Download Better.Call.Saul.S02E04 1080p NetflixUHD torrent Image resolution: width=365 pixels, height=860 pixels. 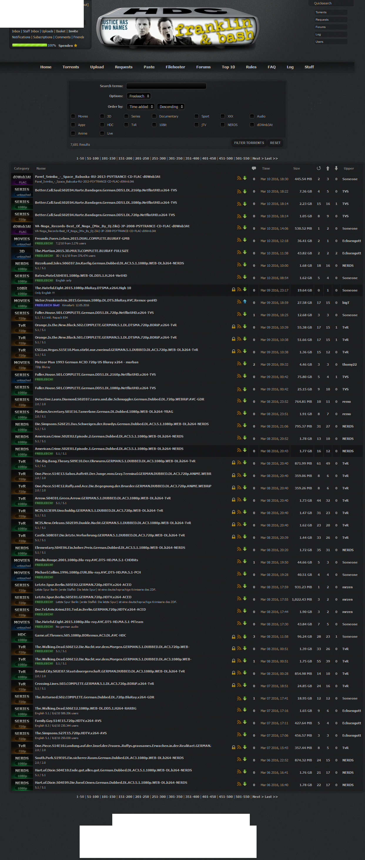click(x=245, y=204)
